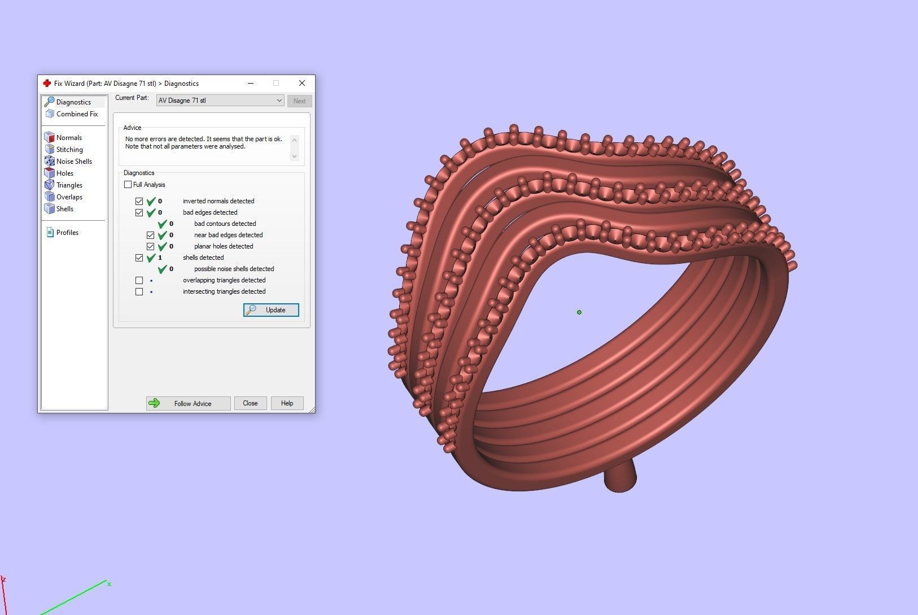Click the Close button
918x615 pixels.
click(250, 403)
